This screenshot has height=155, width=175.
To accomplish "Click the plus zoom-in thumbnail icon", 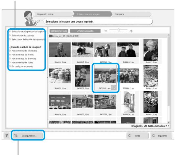I will pyautogui.click(x=131, y=31).
